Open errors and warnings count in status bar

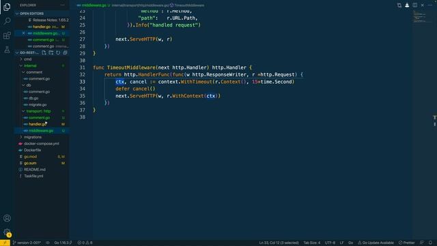[85, 243]
